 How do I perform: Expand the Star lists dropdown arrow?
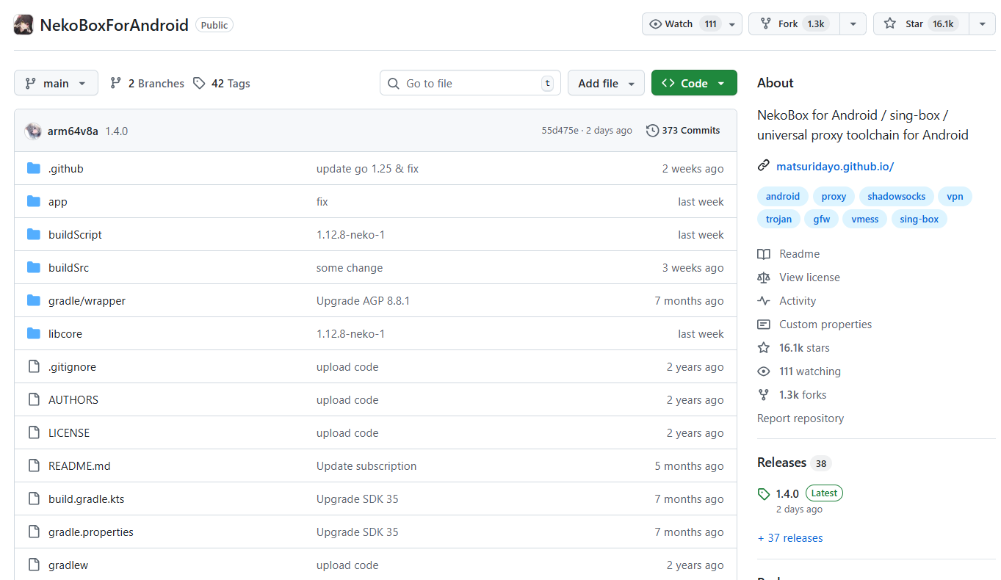click(x=982, y=23)
